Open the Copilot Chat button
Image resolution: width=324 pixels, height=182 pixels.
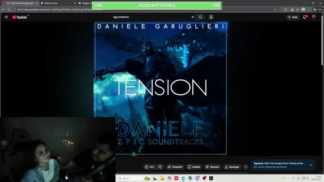(317, 9)
